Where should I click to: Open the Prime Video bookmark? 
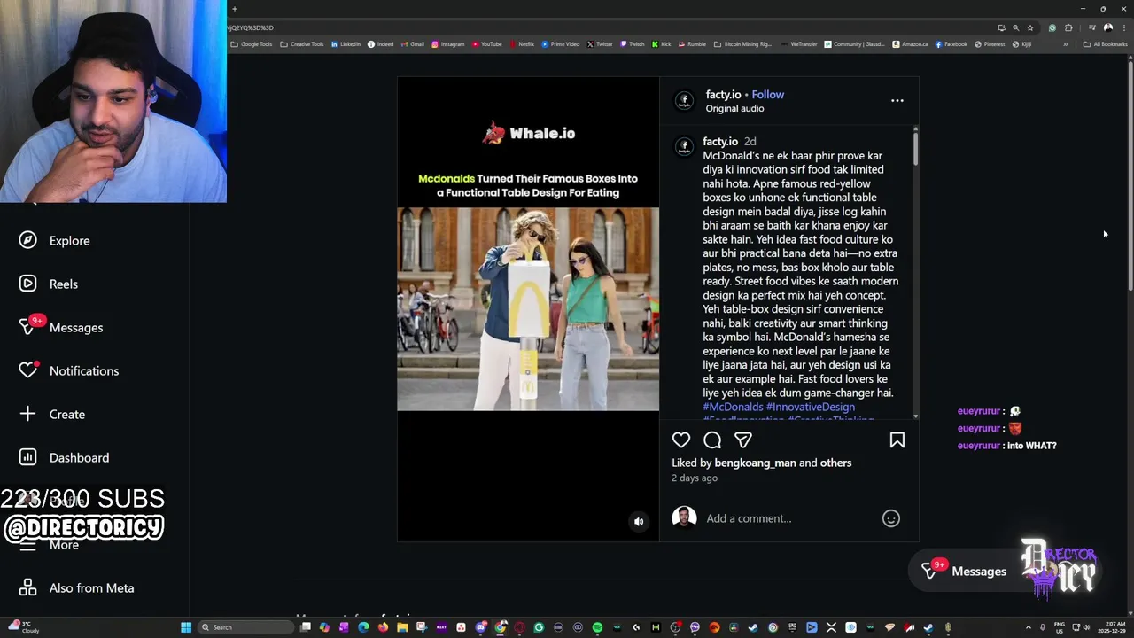coord(560,44)
